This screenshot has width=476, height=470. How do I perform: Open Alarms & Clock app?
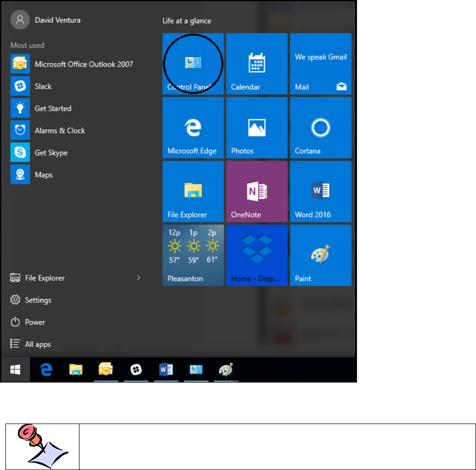(48, 130)
